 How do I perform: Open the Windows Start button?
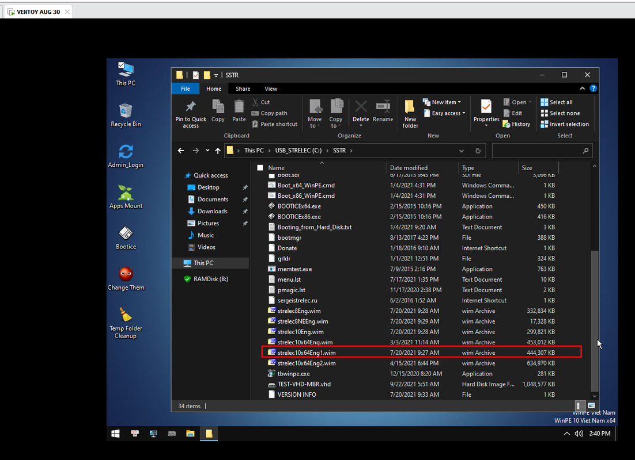click(x=115, y=434)
